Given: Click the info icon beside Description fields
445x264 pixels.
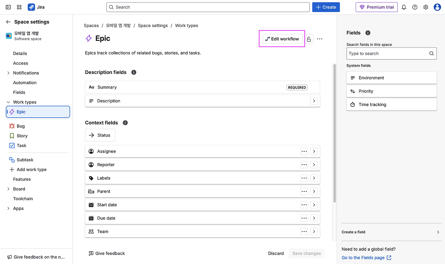Looking at the screenshot, I should click(134, 73).
